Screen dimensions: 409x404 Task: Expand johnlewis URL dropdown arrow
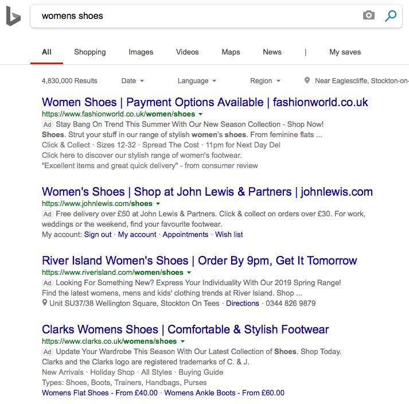158,204
